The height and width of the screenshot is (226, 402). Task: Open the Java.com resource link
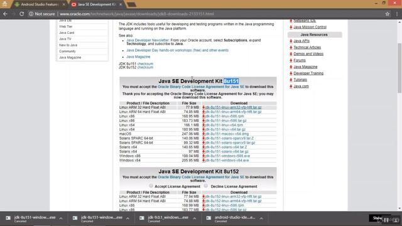pyautogui.click(x=301, y=87)
